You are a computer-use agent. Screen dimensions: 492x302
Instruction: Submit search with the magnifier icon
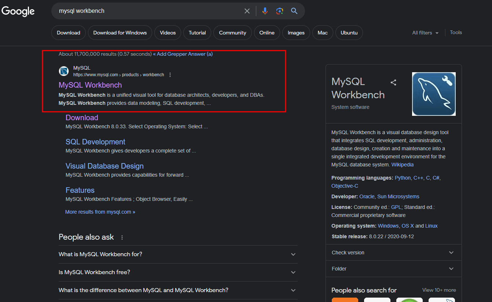pos(294,11)
